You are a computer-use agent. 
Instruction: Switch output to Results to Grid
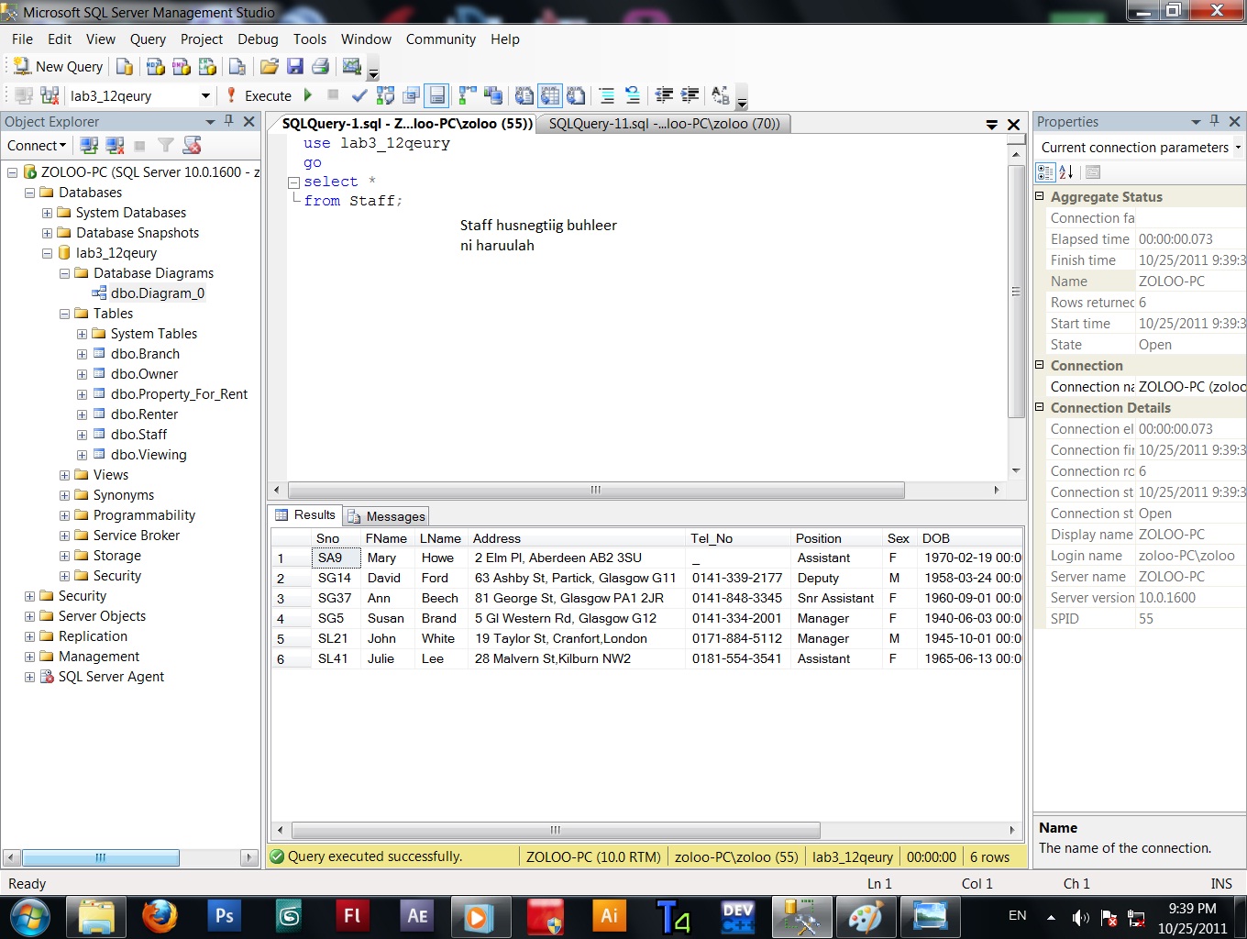click(x=550, y=95)
